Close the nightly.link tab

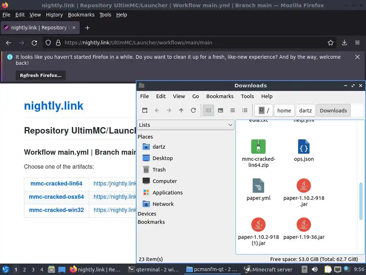[x=74, y=28]
